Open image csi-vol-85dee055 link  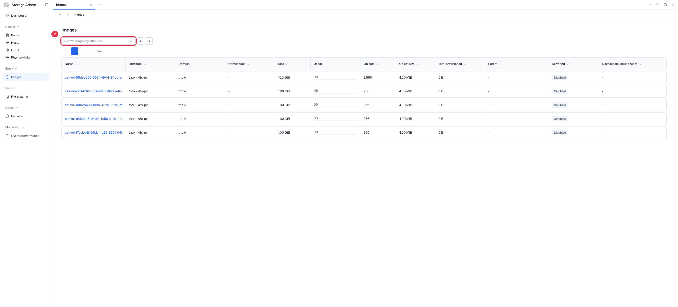93,78
